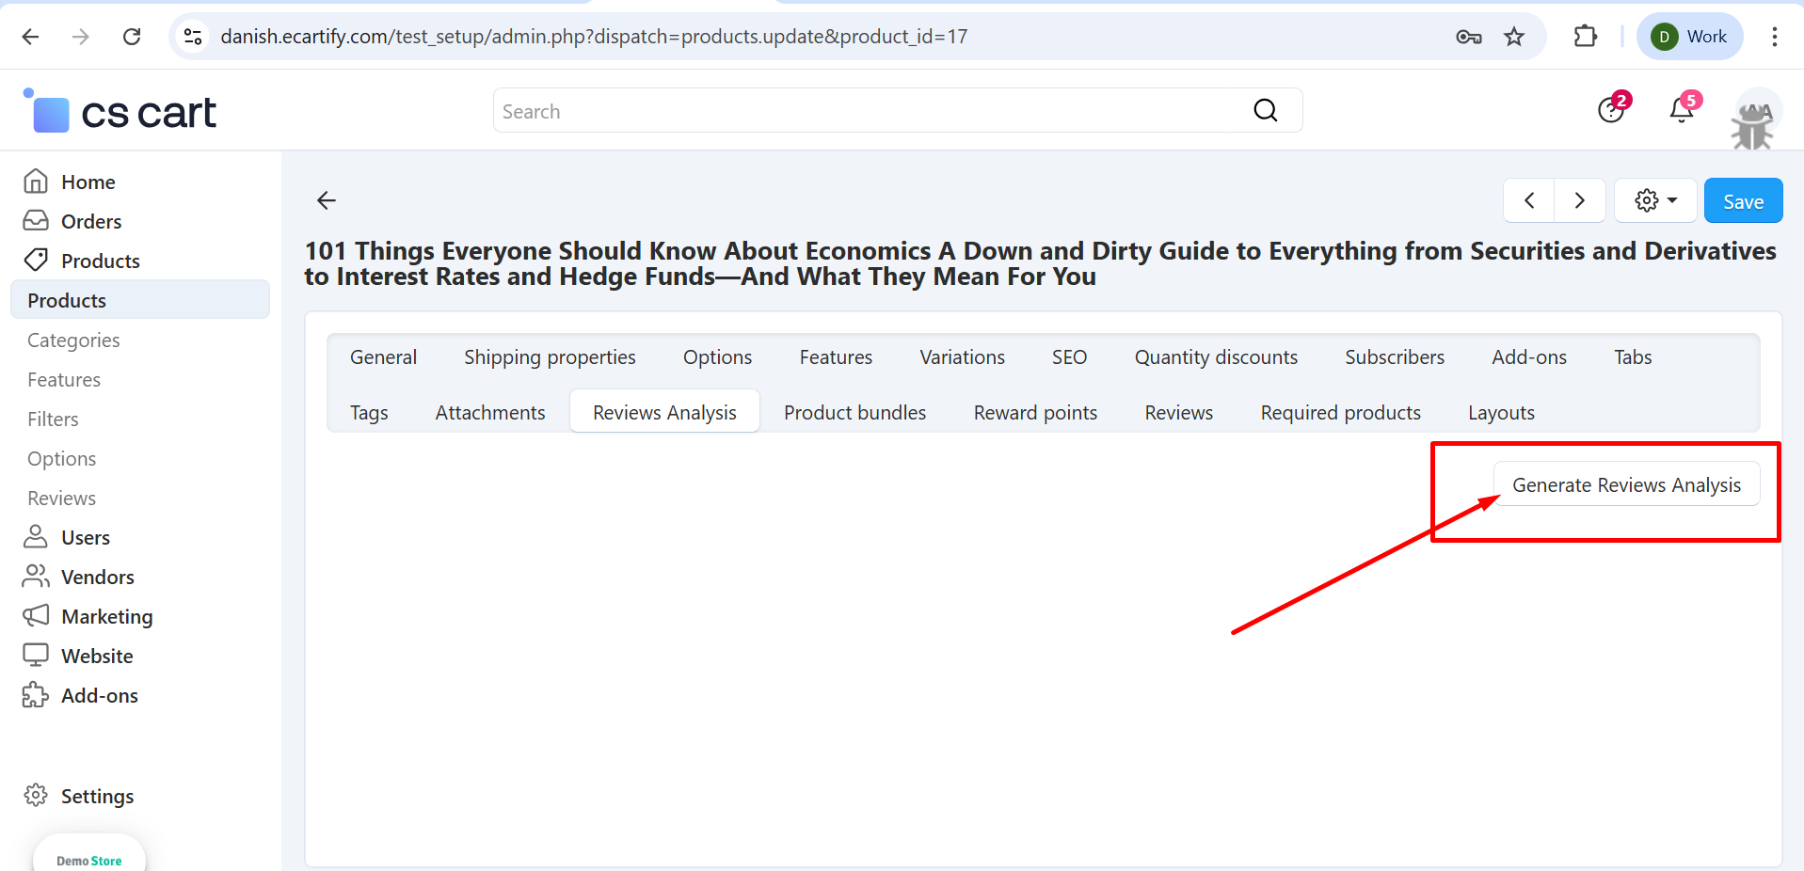The height and width of the screenshot is (871, 1804).
Task: Open the notifications bell icon
Action: pyautogui.click(x=1682, y=110)
